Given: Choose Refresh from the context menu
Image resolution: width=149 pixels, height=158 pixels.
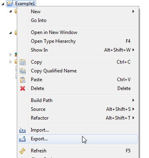Looking at the screenshot, I should 78,151.
